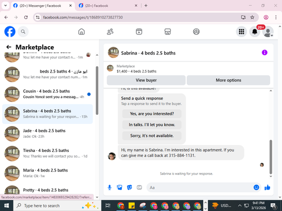Click the Windows taskbar search box
282x211 pixels.
(57, 205)
